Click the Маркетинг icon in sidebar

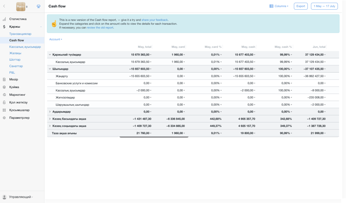coord(4,95)
